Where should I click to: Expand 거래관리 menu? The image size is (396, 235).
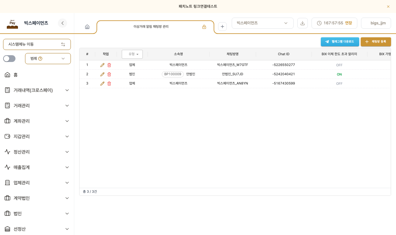[x=37, y=105]
